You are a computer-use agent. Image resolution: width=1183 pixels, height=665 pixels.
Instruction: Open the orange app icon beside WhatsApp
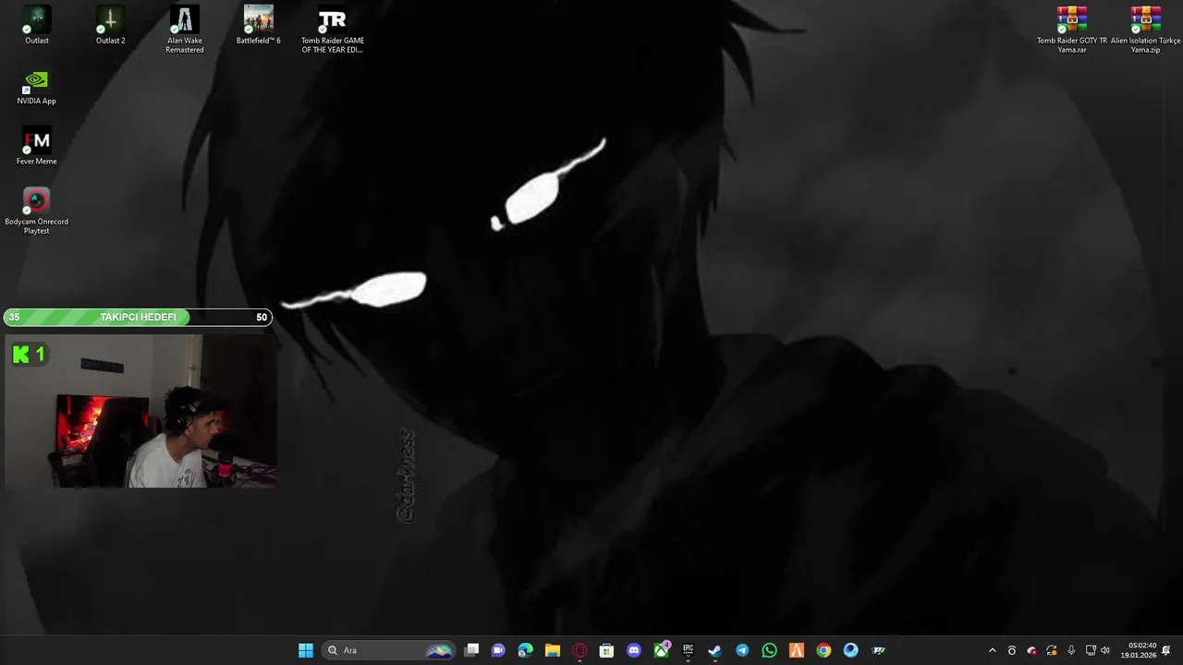pyautogui.click(x=797, y=650)
